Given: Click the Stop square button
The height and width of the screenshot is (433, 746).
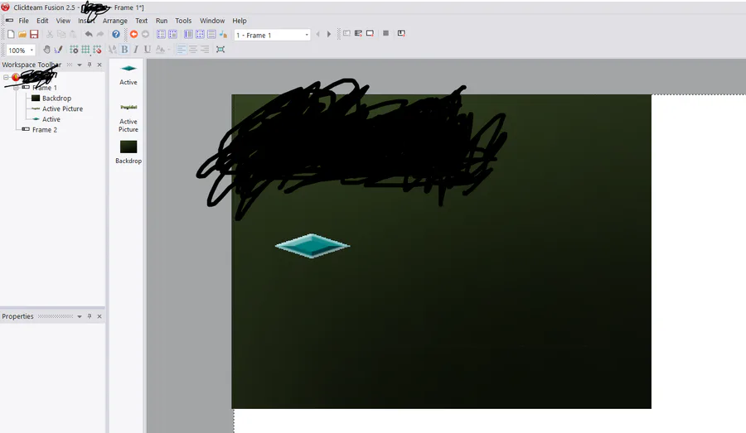Looking at the screenshot, I should (385, 33).
